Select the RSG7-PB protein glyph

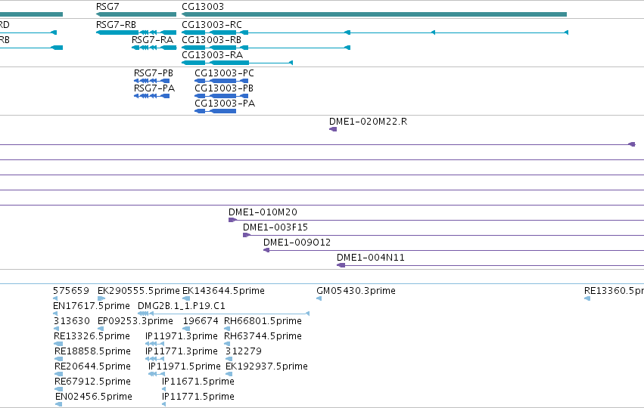pyautogui.click(x=151, y=81)
